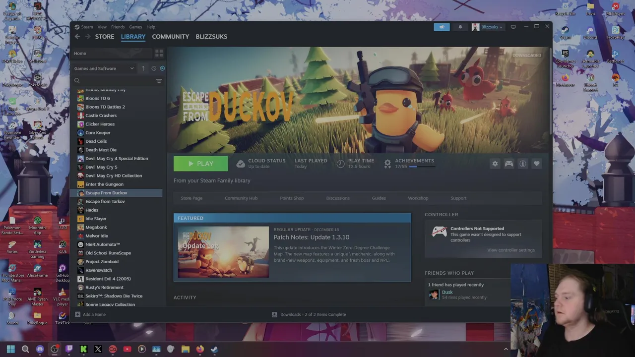Click the library search magnifier icon
635x357 pixels.
coord(77,81)
